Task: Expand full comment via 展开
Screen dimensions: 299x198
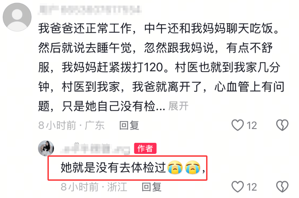Action: pyautogui.click(x=178, y=106)
